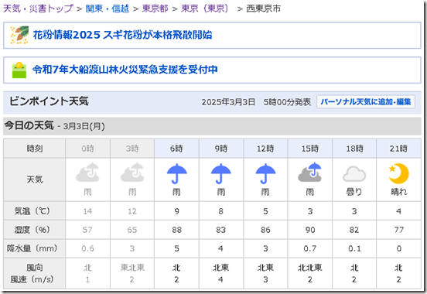Select the 6時 column header
Screen dimensions: 427x294
tap(176, 149)
